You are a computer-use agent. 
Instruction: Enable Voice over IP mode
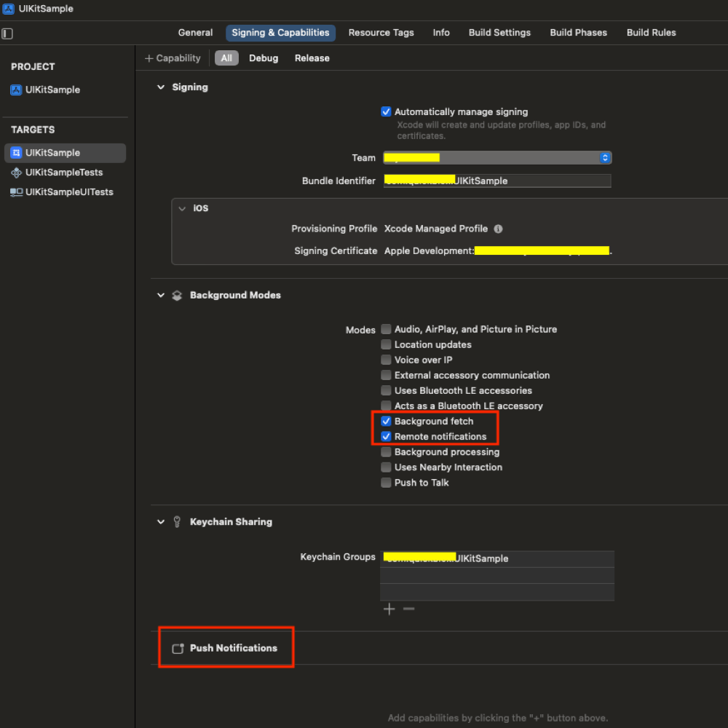[x=386, y=360]
